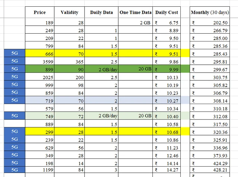
Task: Select the One Time Data header
Action: [x=135, y=12]
